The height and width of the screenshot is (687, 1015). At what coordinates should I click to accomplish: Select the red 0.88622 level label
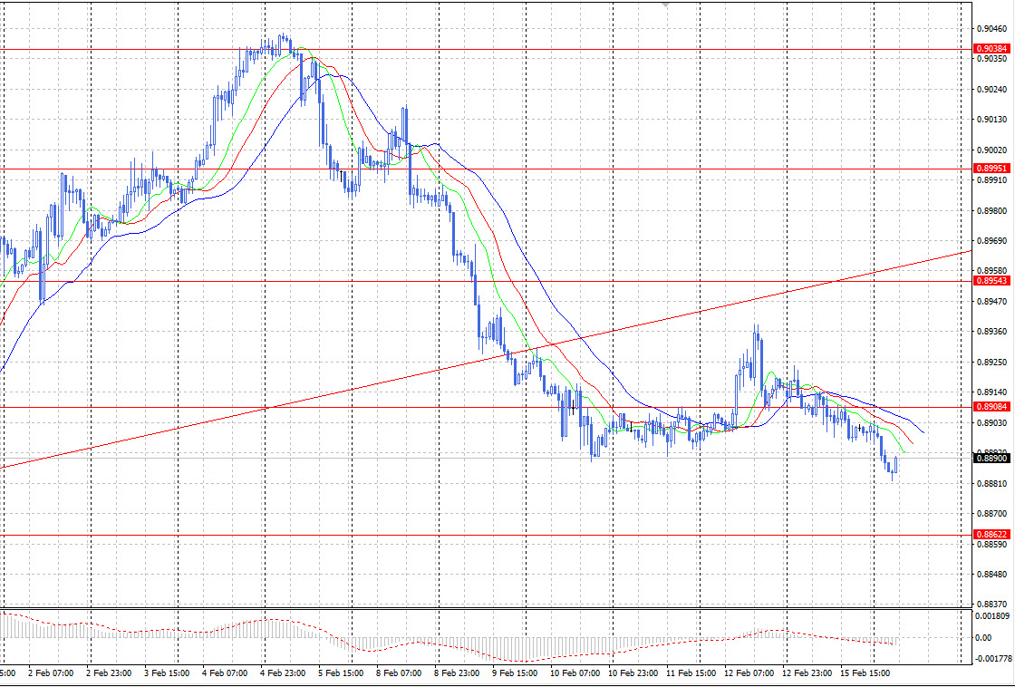click(991, 534)
